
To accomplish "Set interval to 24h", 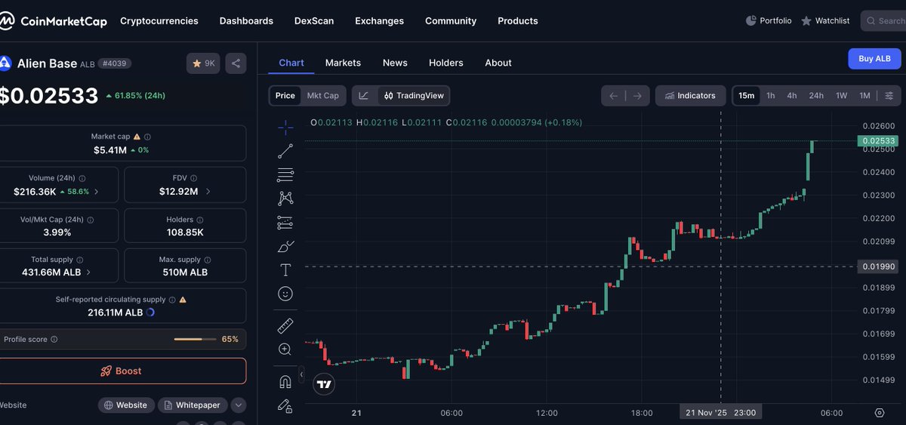I will point(816,96).
